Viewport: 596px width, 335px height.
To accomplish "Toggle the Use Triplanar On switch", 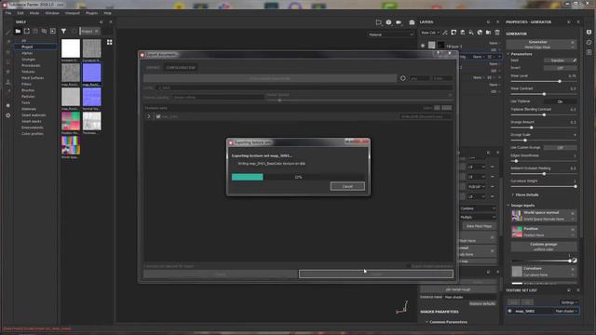I will 560,101.
